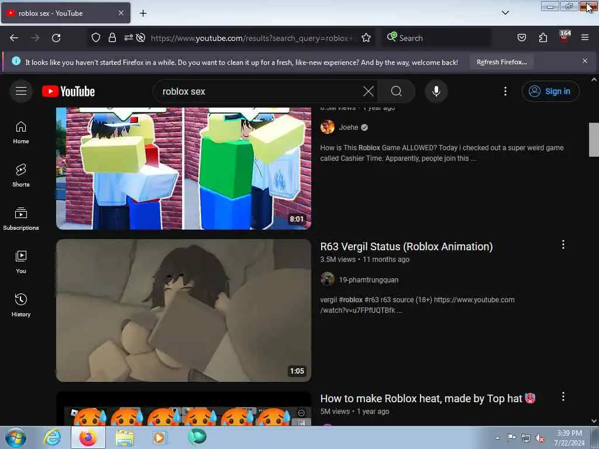Click the Refresh Firefox… button
Image resolution: width=599 pixels, height=449 pixels.
(x=501, y=62)
